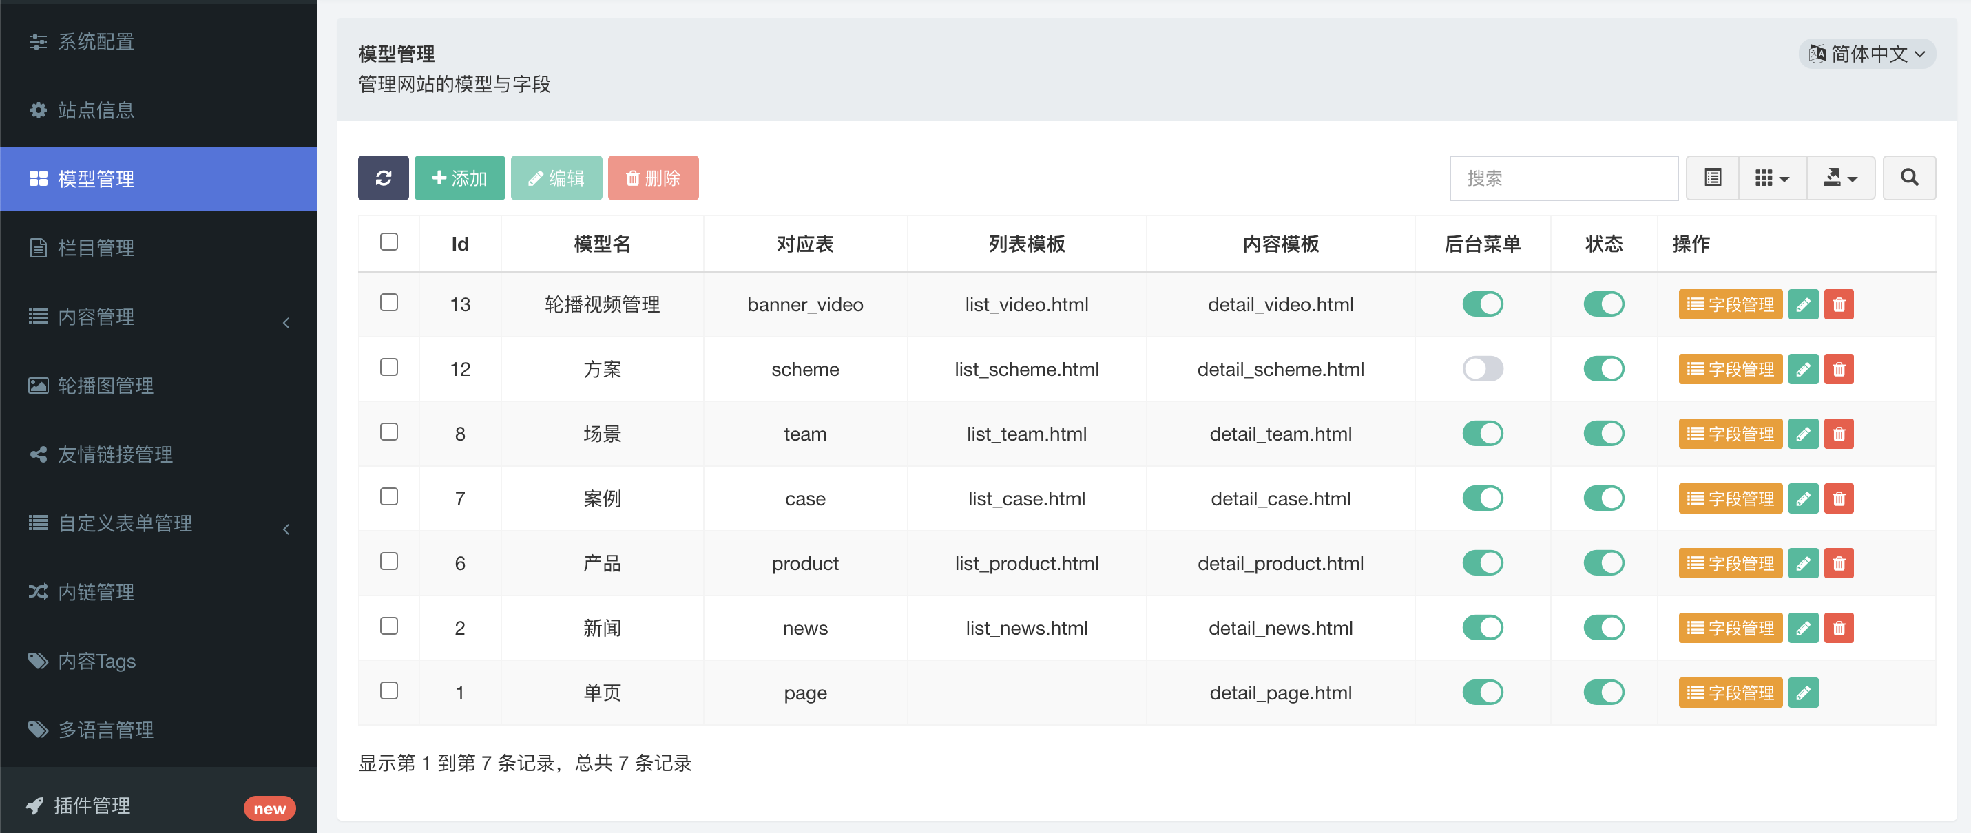Click the detail_news.html table cell
This screenshot has width=1971, height=833.
[1280, 628]
